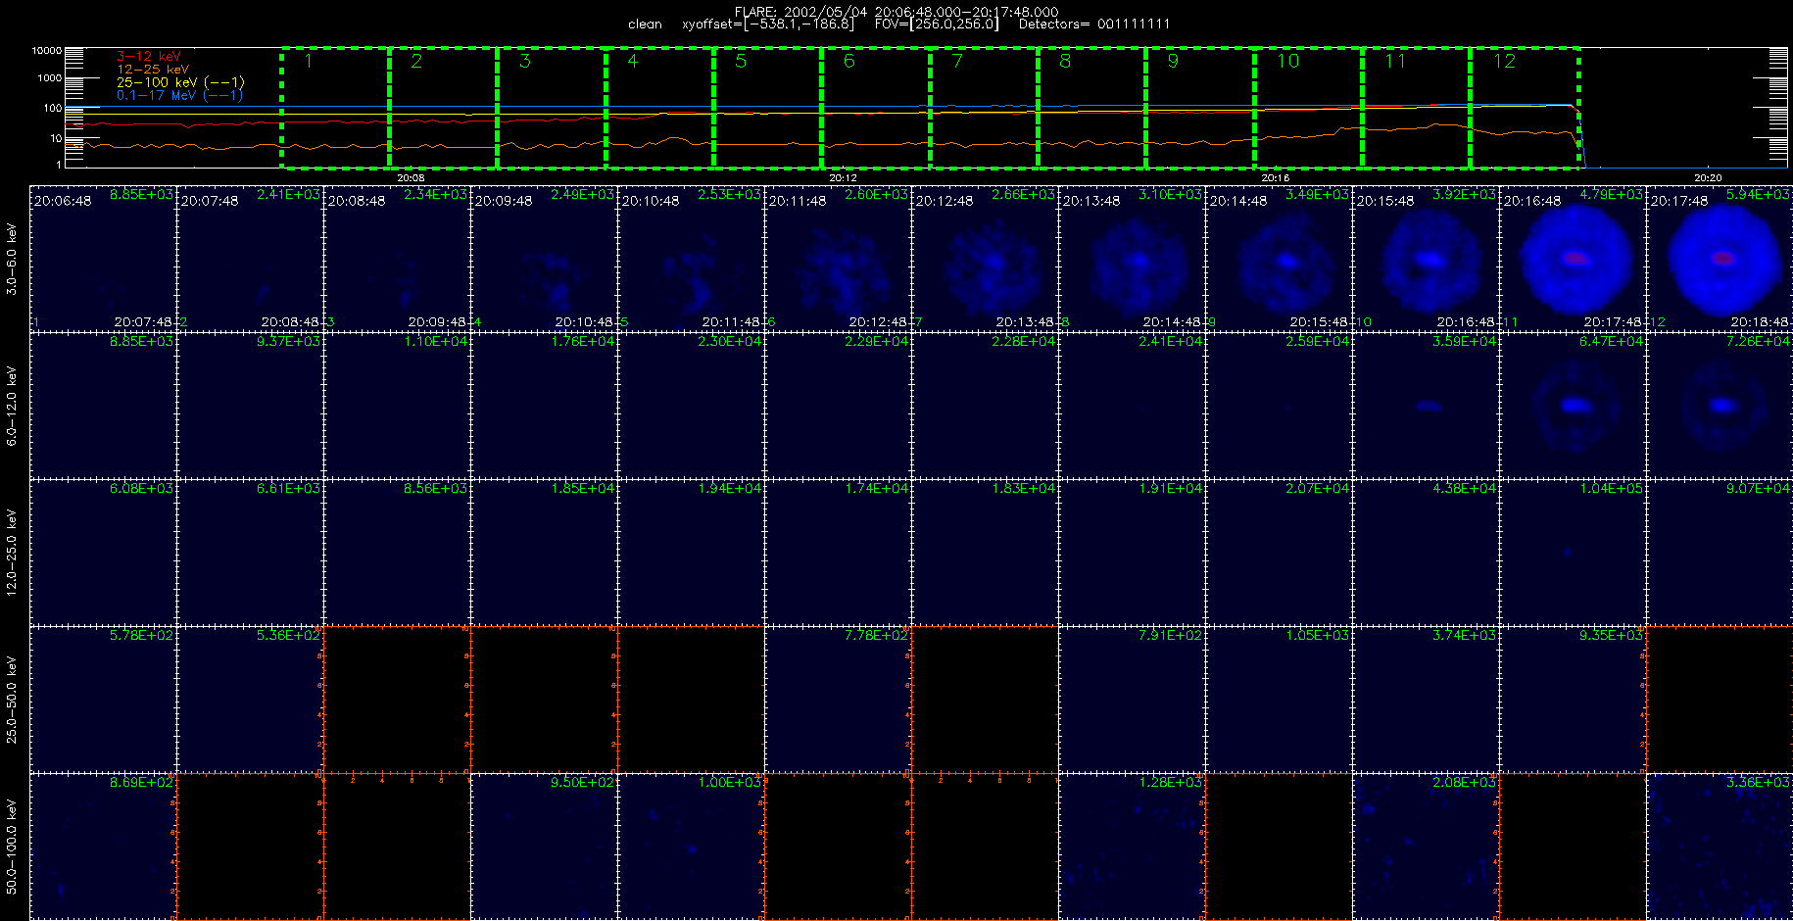Select the blue "0.1-17 MeV (--1)" legend entry
Screen dimensions: 1793x921
179,95
